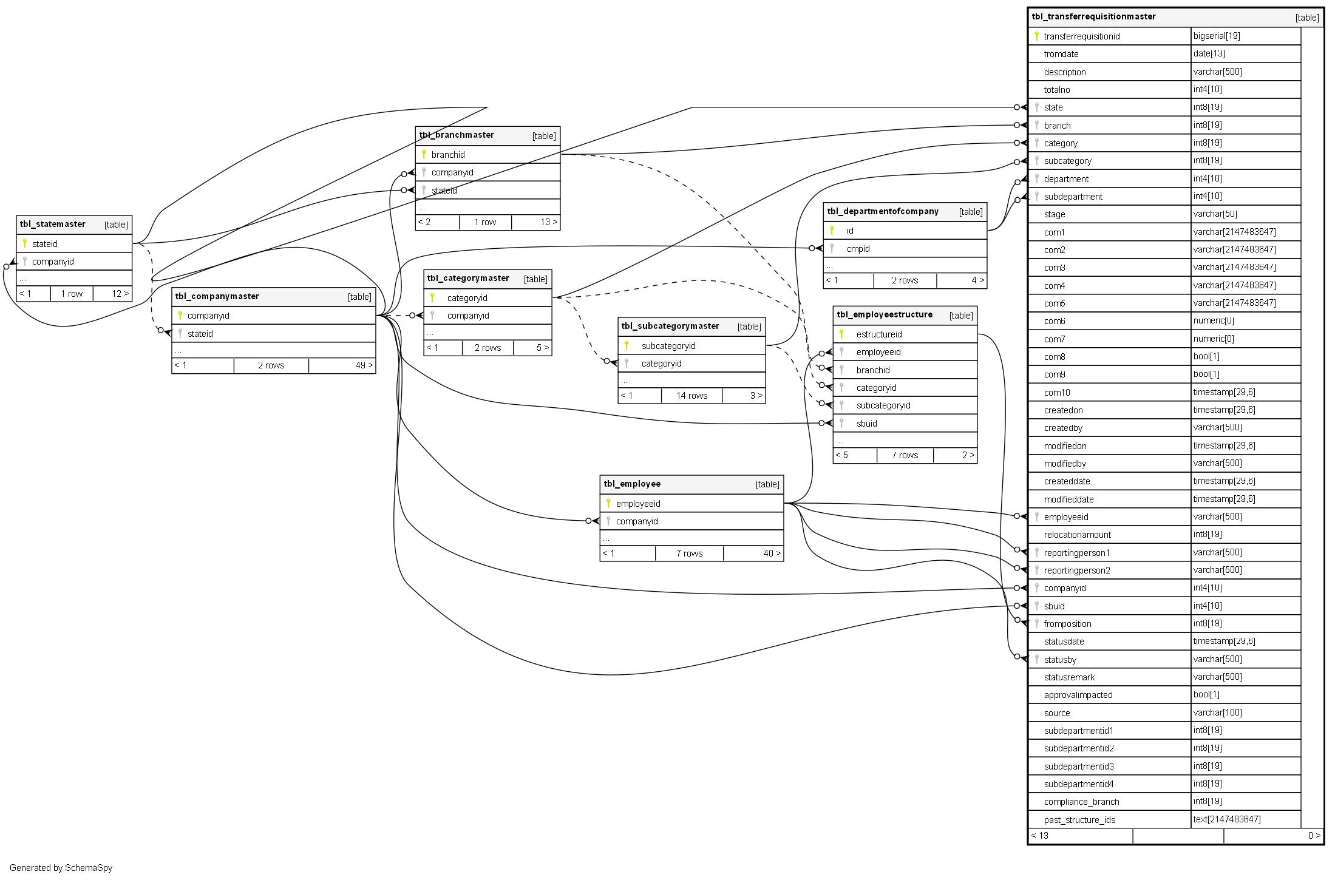Click the foreign key icon next to reportingperson1
The image size is (1335, 880).
coord(1036,552)
